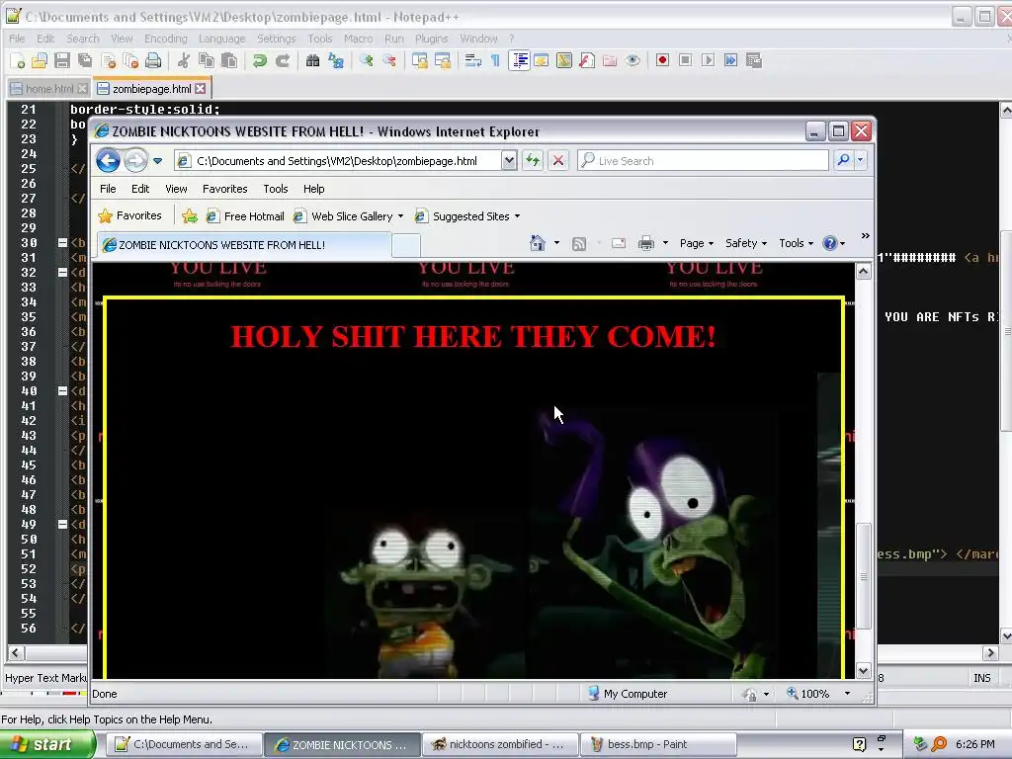Toggle indent guide icon in Notepad++

[x=519, y=60]
